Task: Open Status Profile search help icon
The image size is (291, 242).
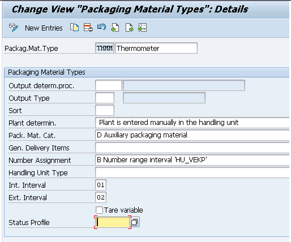Action: point(135,222)
